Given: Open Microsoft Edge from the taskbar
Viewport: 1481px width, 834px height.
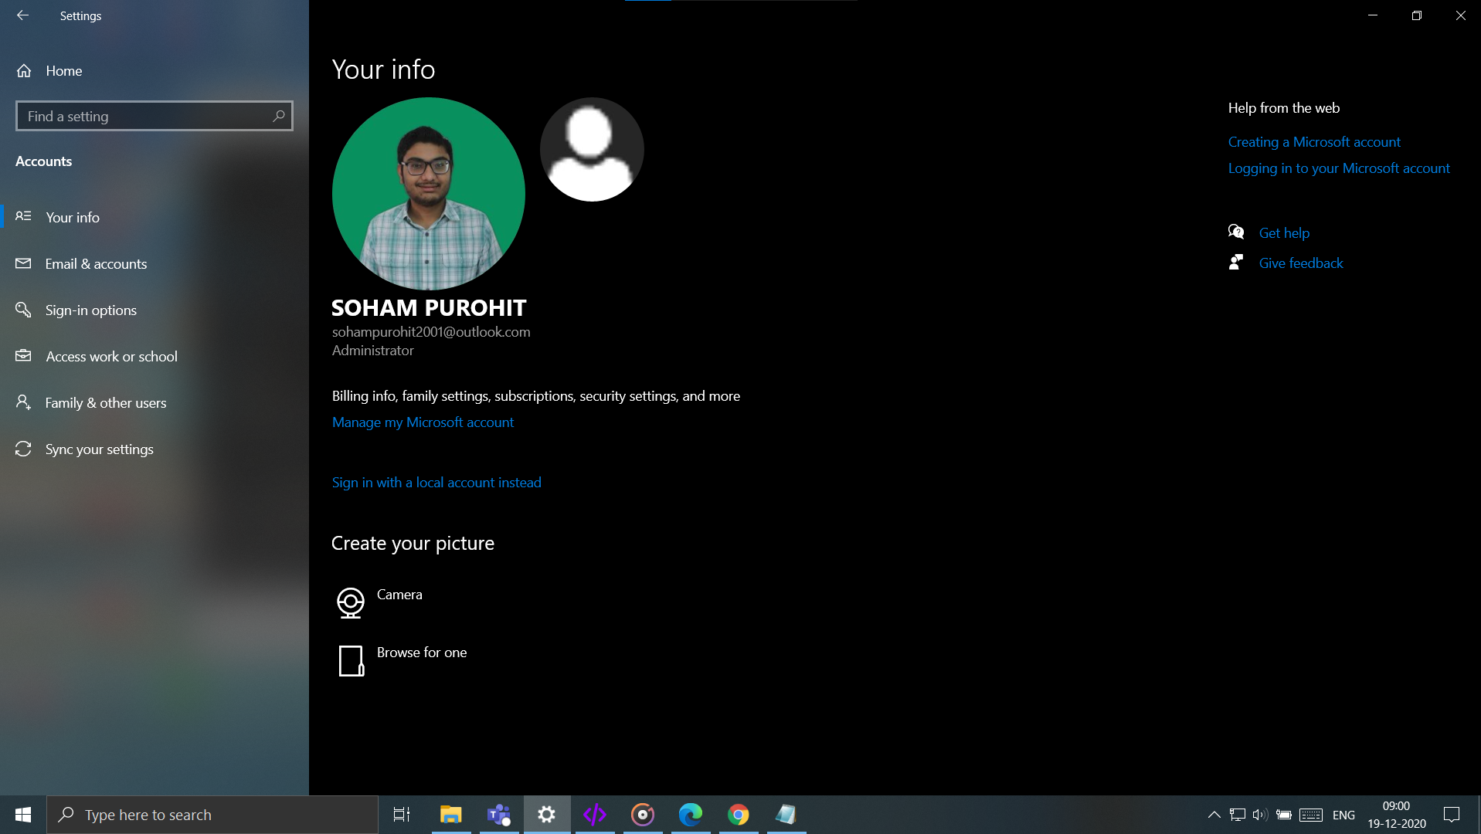Looking at the screenshot, I should (x=690, y=814).
